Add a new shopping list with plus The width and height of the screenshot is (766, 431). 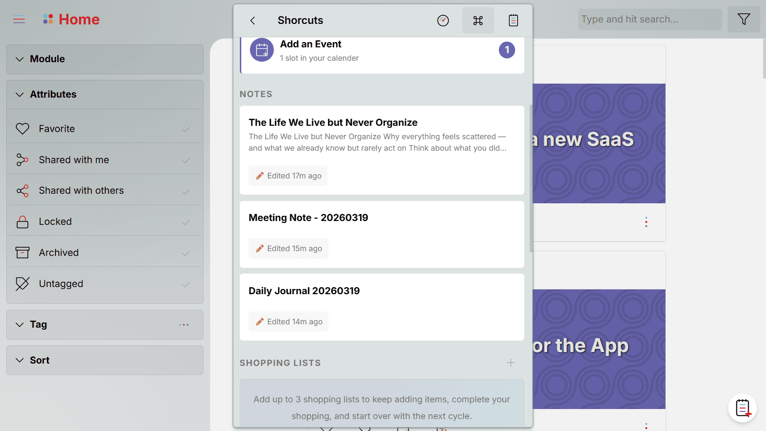(510, 363)
